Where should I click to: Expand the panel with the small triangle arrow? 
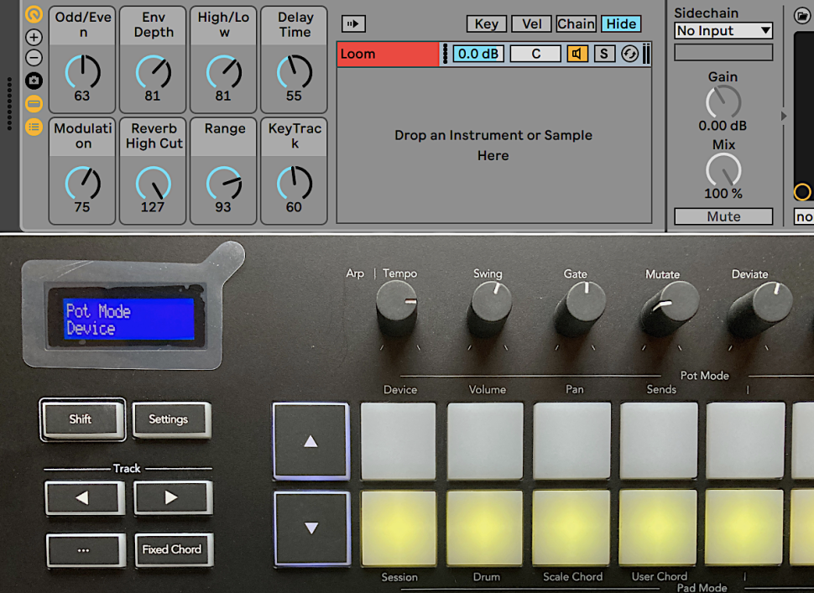[x=784, y=117]
